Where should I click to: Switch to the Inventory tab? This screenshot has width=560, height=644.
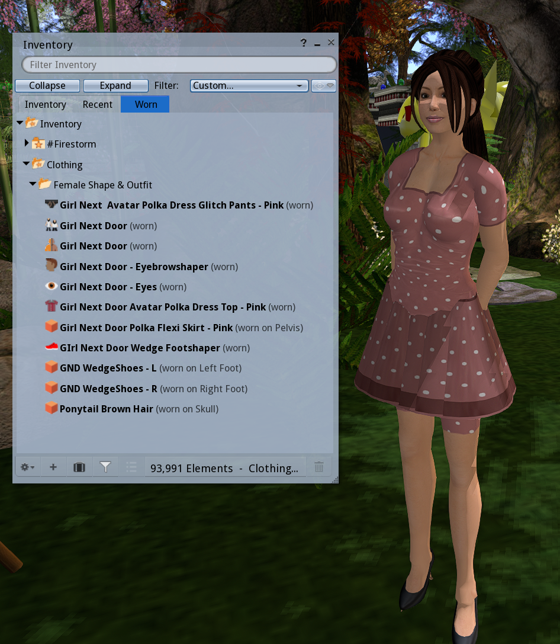[x=45, y=104]
